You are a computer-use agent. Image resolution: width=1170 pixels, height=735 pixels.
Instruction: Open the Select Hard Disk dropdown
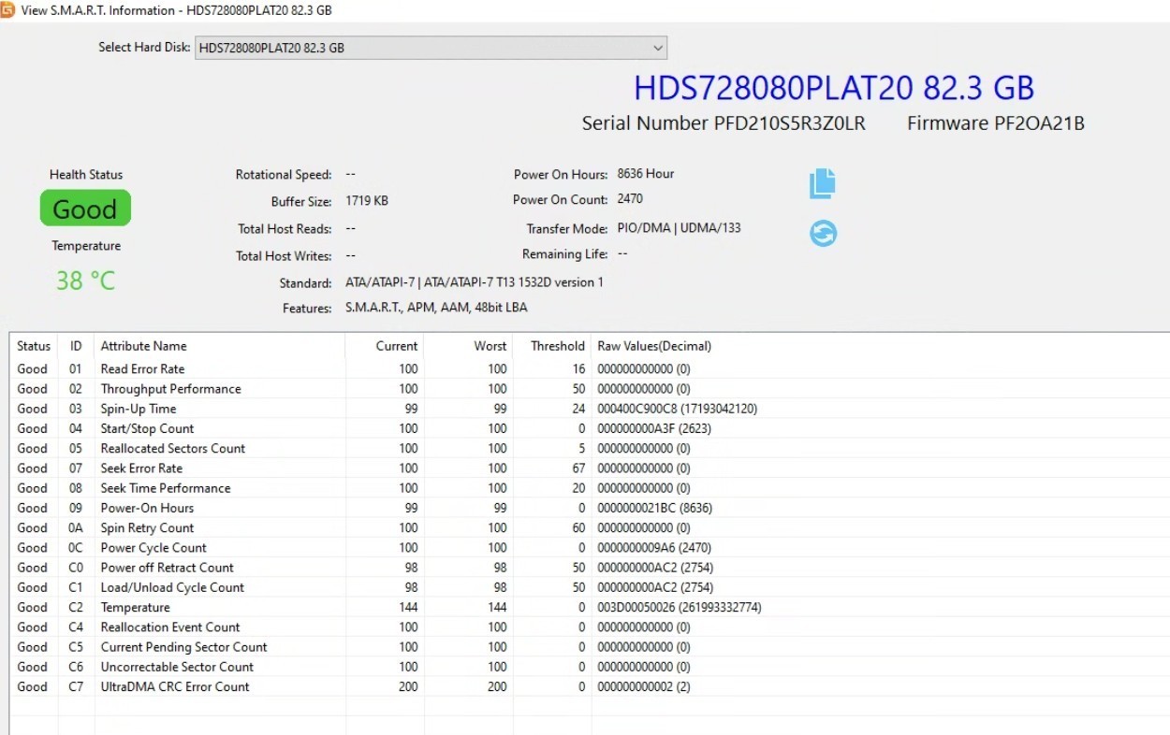[x=431, y=48]
